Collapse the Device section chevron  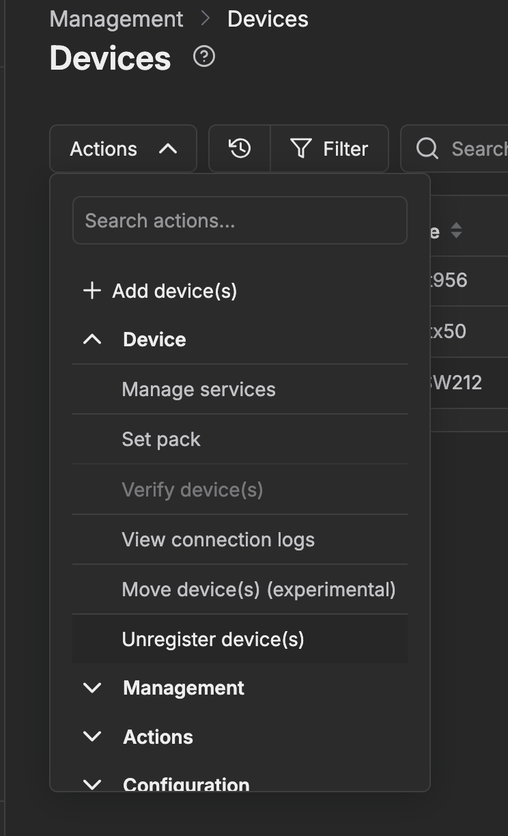(x=92, y=339)
